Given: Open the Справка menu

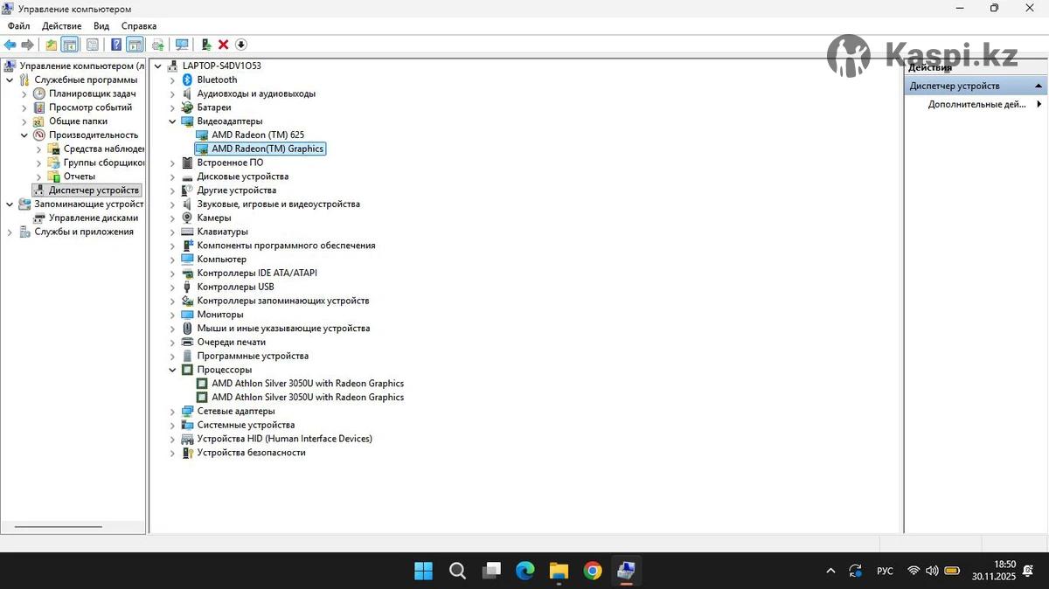Looking at the screenshot, I should tap(139, 26).
